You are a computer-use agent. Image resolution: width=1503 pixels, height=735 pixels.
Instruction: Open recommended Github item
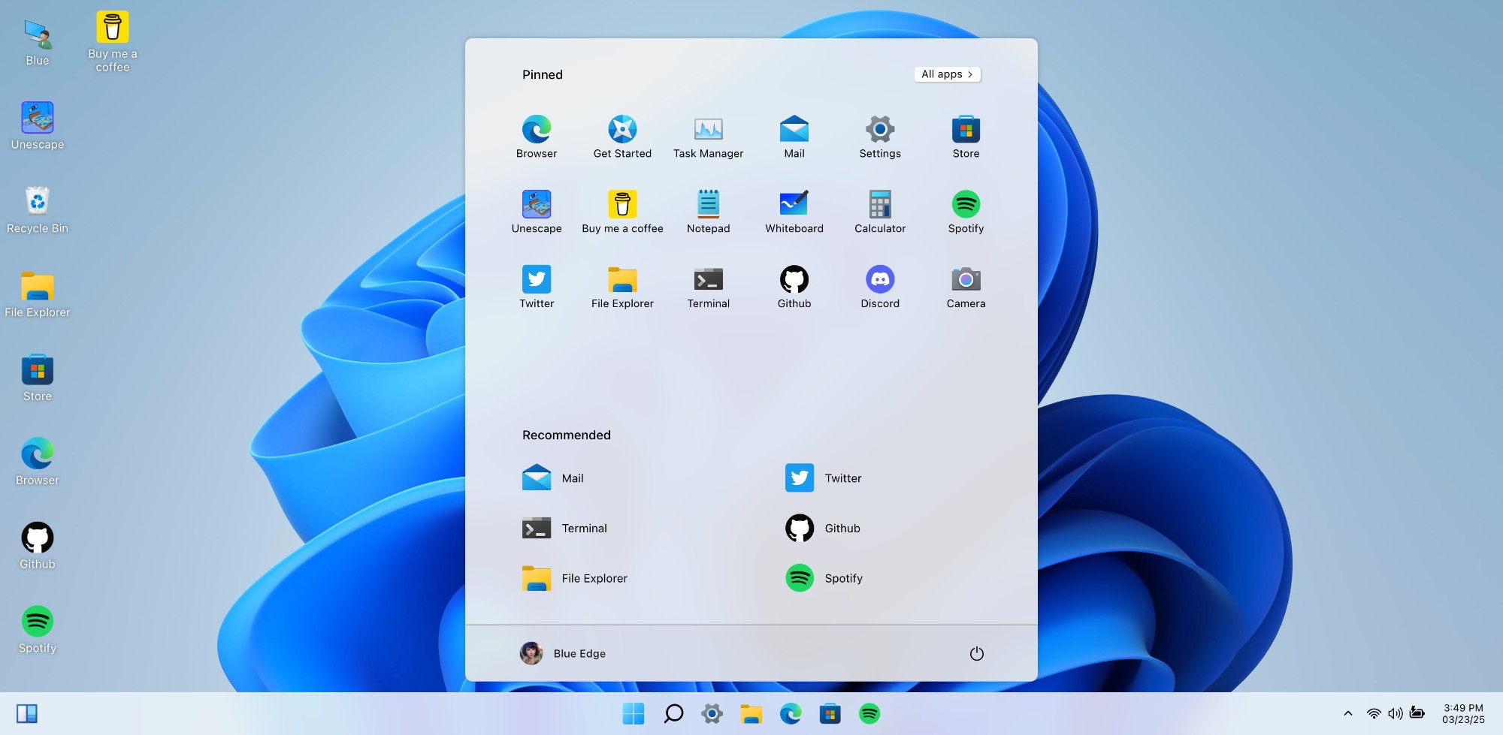click(x=823, y=529)
